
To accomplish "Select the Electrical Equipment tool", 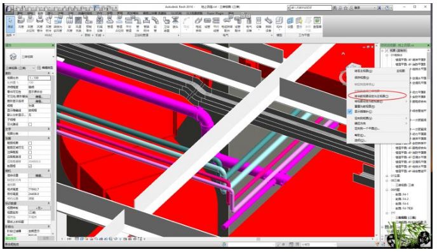I will [x=248, y=24].
